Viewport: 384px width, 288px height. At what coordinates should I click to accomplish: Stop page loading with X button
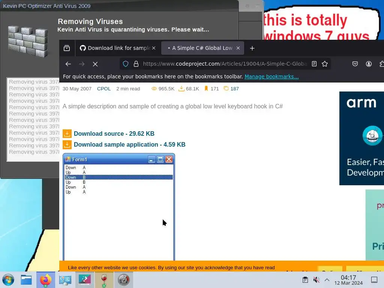click(x=95, y=64)
